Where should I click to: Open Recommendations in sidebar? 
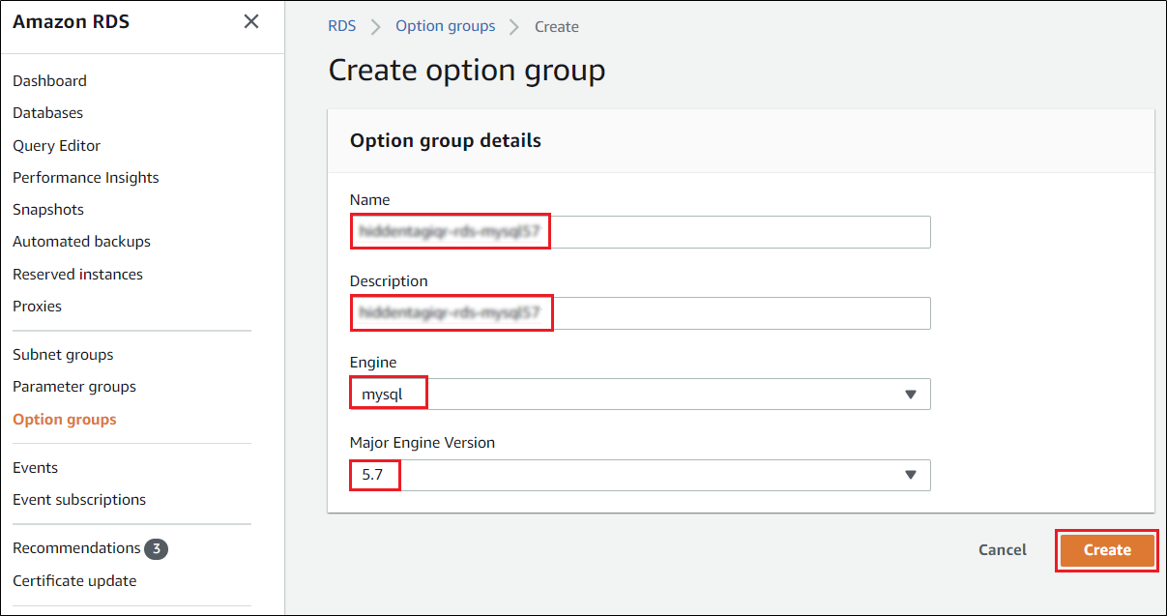pos(76,548)
